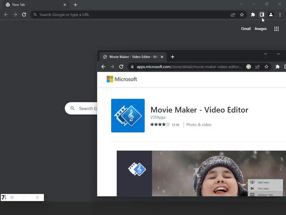Viewport: 286px width, 215px height.
Task: Open profile avatar in New Tab window
Action: (271, 15)
